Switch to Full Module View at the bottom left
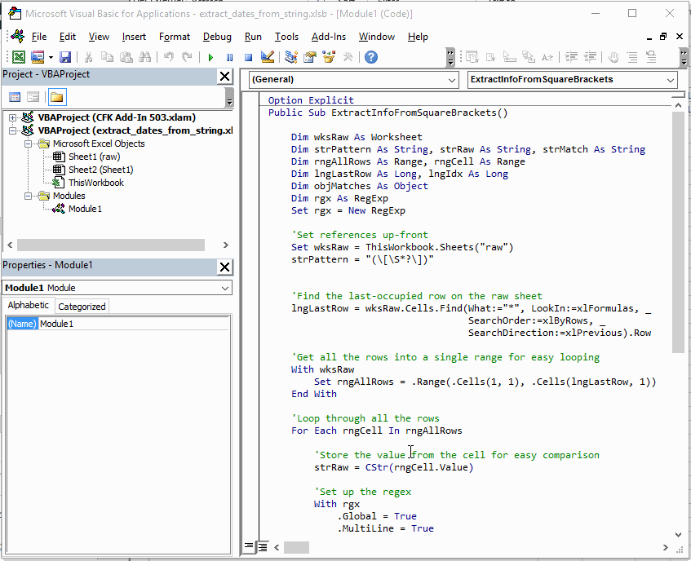The image size is (691, 561). [262, 547]
